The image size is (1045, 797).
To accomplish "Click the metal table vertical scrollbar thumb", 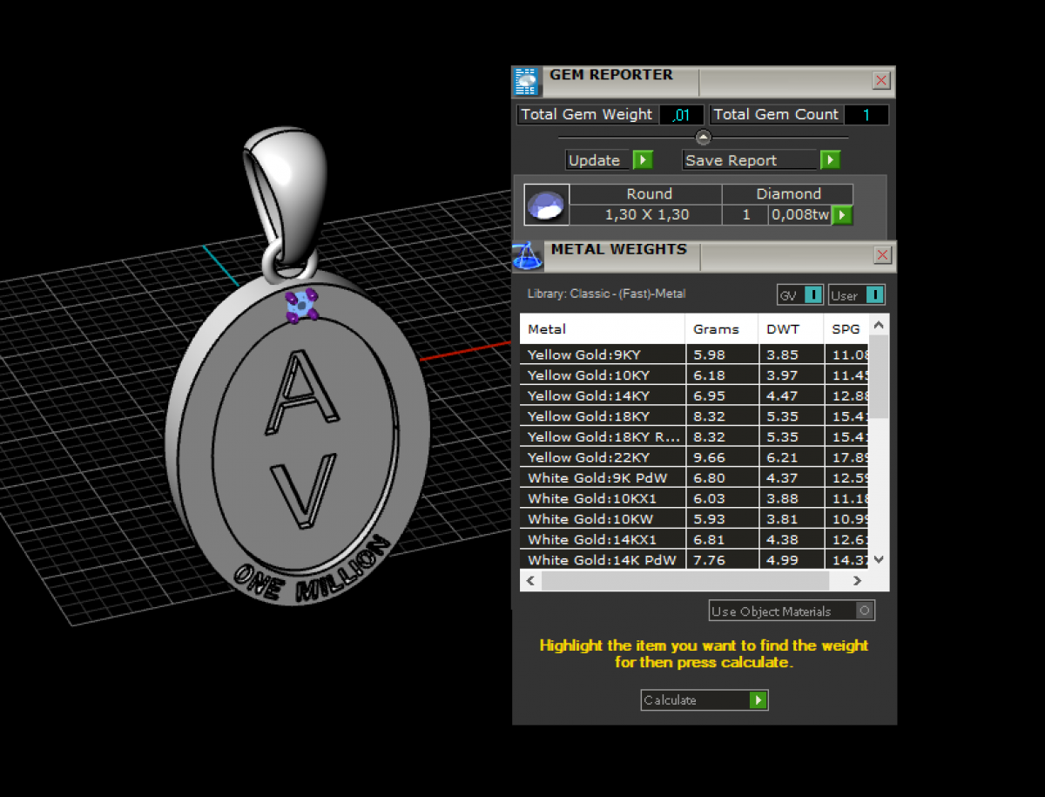I will [x=879, y=376].
